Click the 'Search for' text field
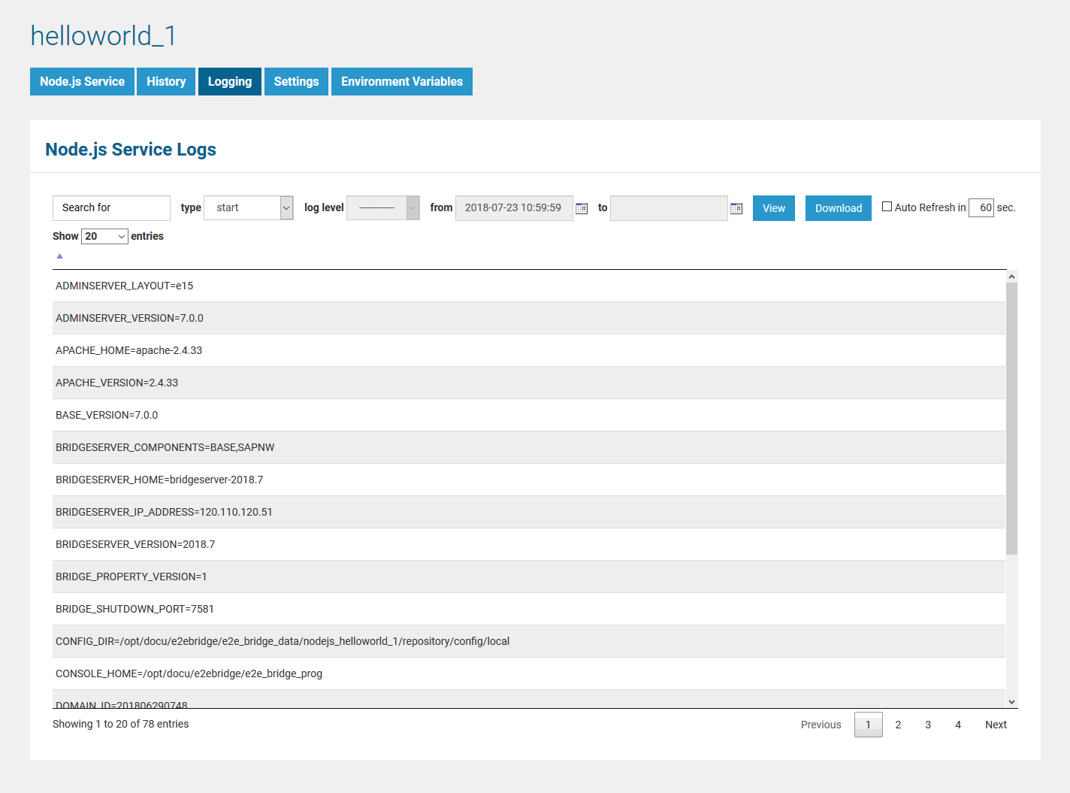Image resolution: width=1070 pixels, height=793 pixels. tap(111, 208)
